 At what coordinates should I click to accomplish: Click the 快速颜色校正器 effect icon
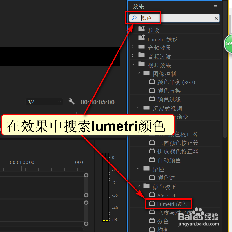click(152, 151)
